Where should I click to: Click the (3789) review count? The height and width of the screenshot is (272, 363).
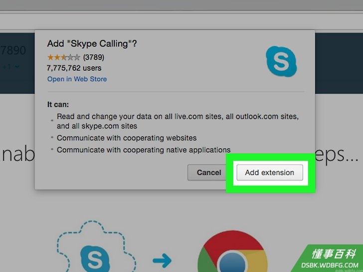click(94, 57)
